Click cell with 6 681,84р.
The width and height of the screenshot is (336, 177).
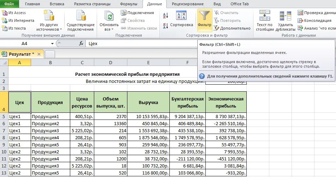187,166
